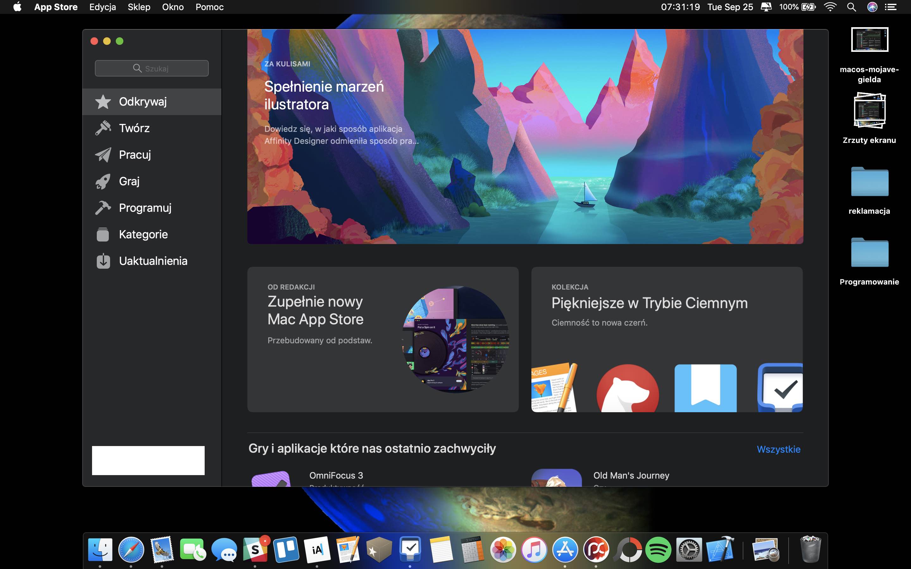Click the Kategorie stack icon
The image size is (911, 569).
click(103, 235)
